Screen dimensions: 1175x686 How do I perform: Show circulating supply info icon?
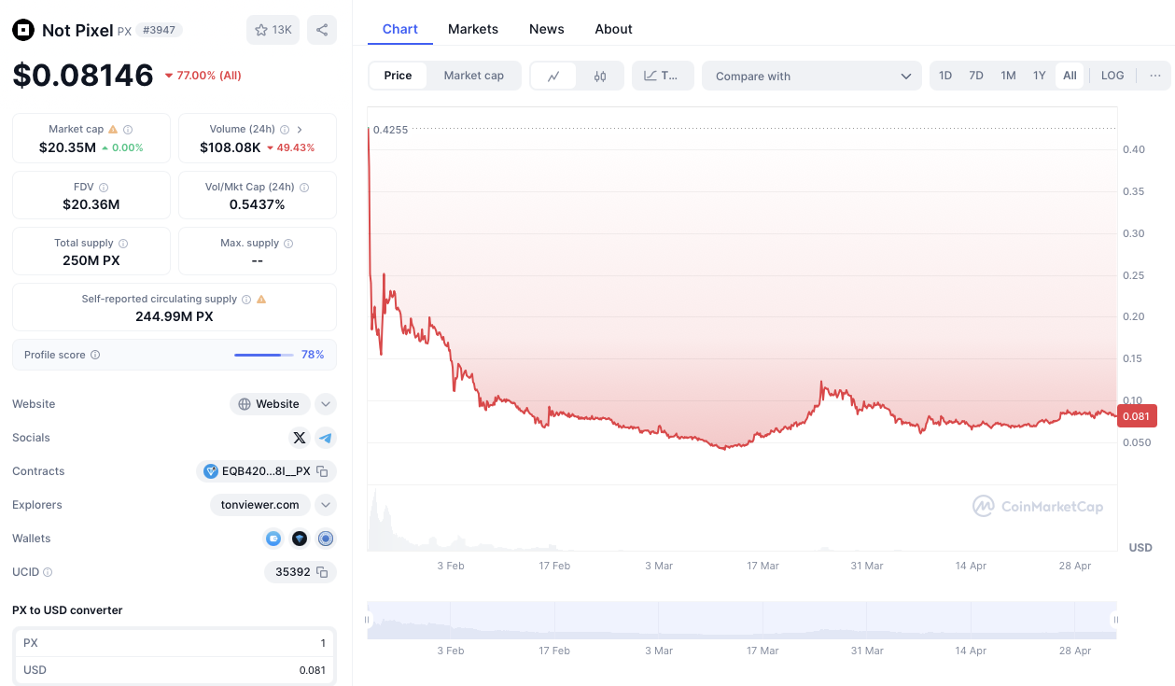[246, 300]
